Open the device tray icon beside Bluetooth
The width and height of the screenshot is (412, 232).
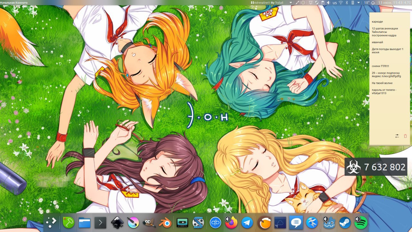click(x=353, y=3)
